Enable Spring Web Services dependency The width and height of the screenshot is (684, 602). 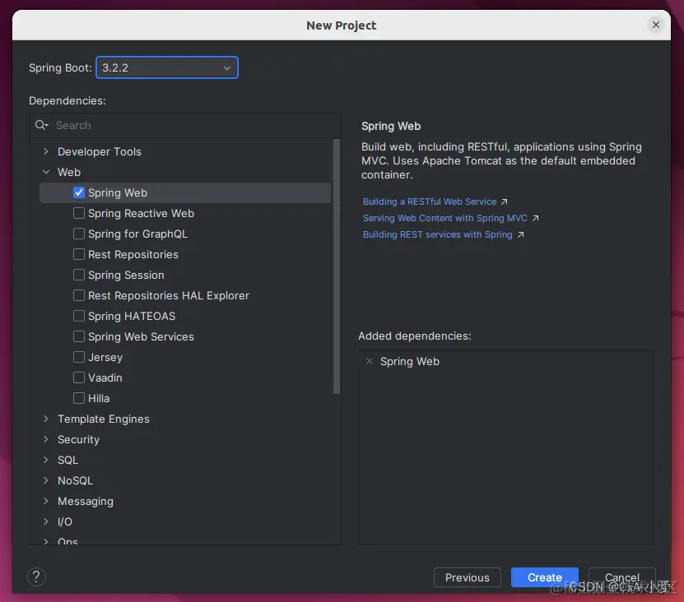(79, 336)
